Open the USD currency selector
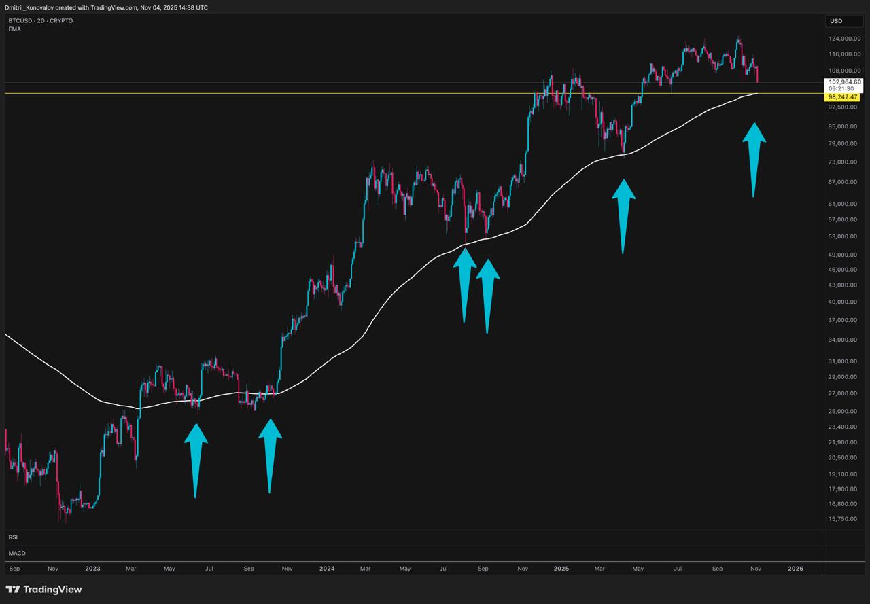Viewport: 870px width, 604px height. (836, 21)
